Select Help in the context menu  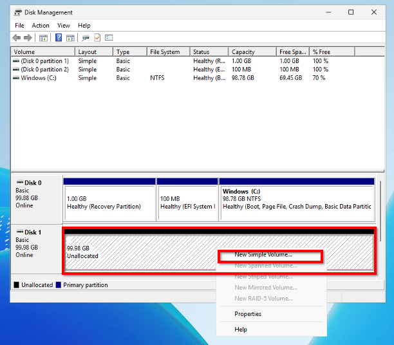[271, 330]
